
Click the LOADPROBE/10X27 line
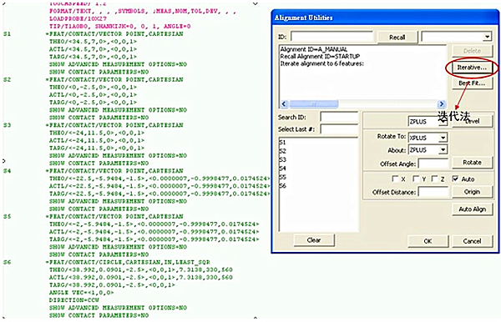coord(78,18)
